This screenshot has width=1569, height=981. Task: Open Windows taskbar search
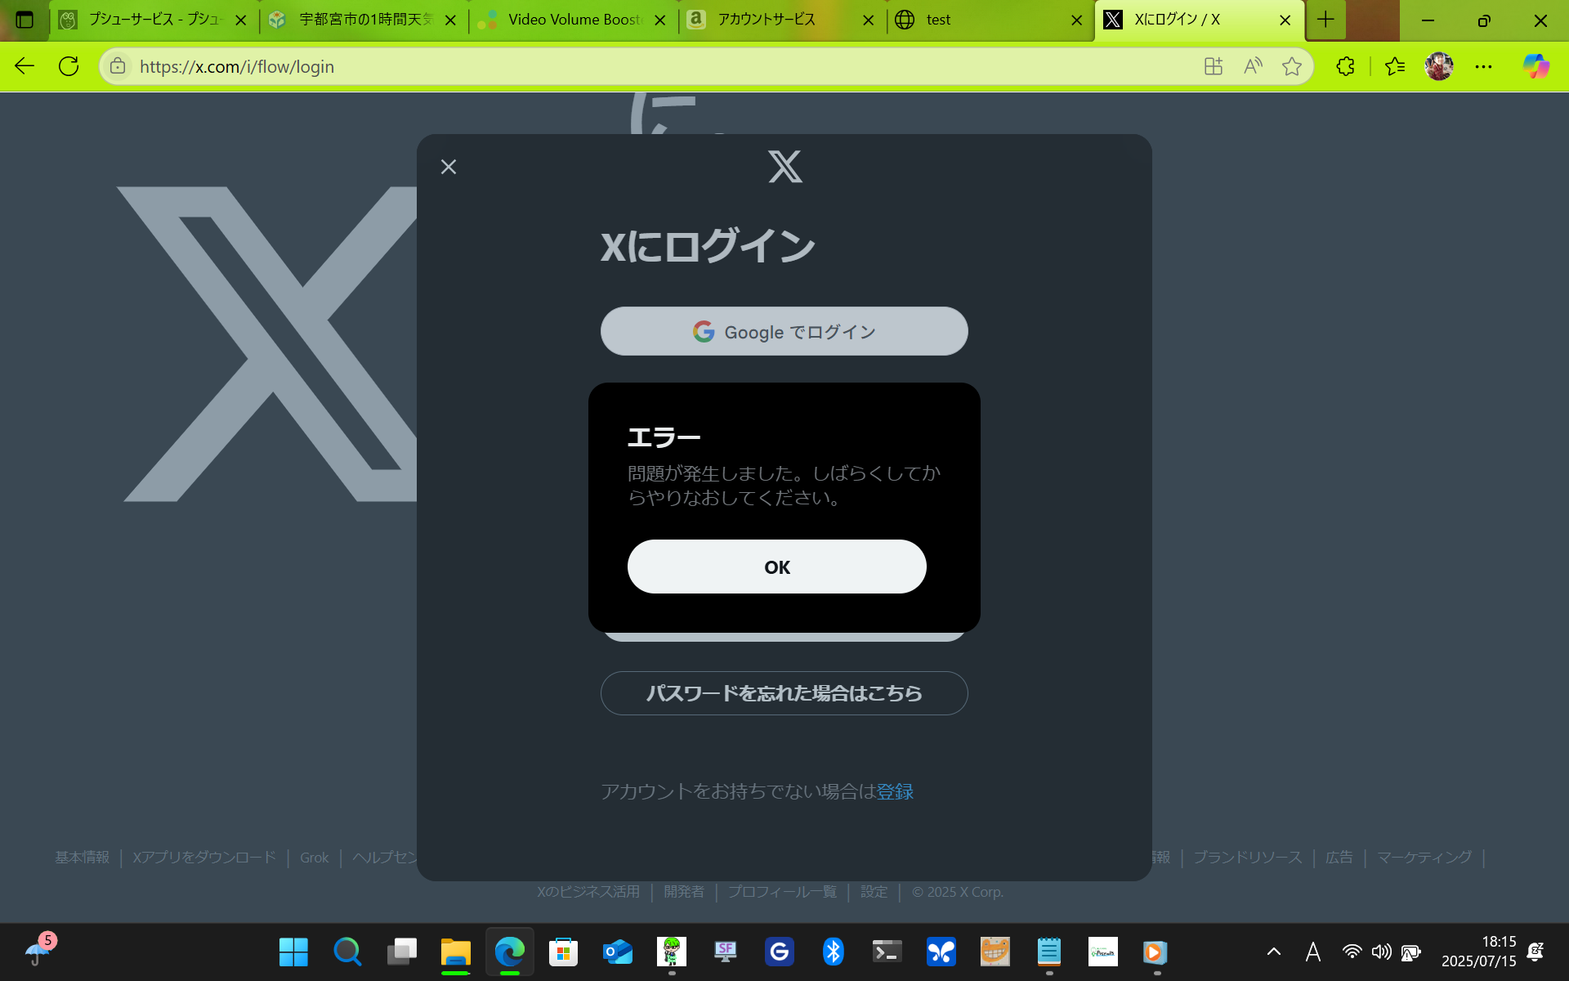(347, 952)
